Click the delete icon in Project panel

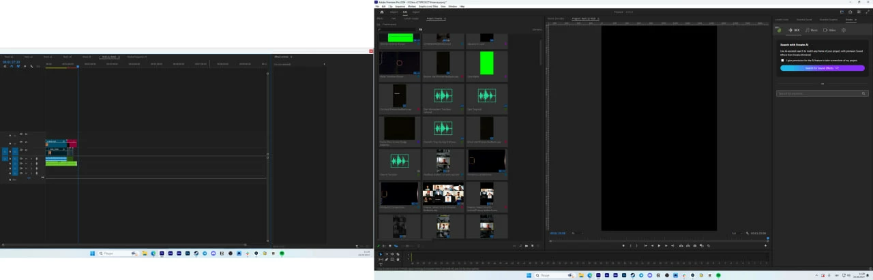pyautogui.click(x=538, y=246)
